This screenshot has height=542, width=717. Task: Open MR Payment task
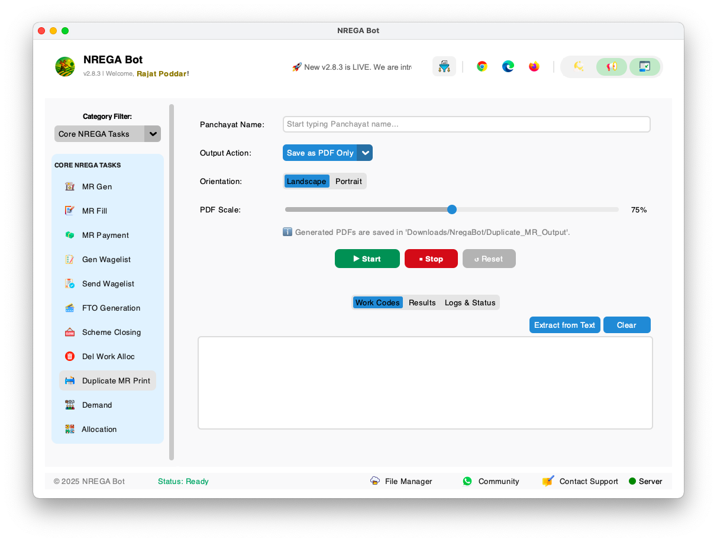coord(108,235)
